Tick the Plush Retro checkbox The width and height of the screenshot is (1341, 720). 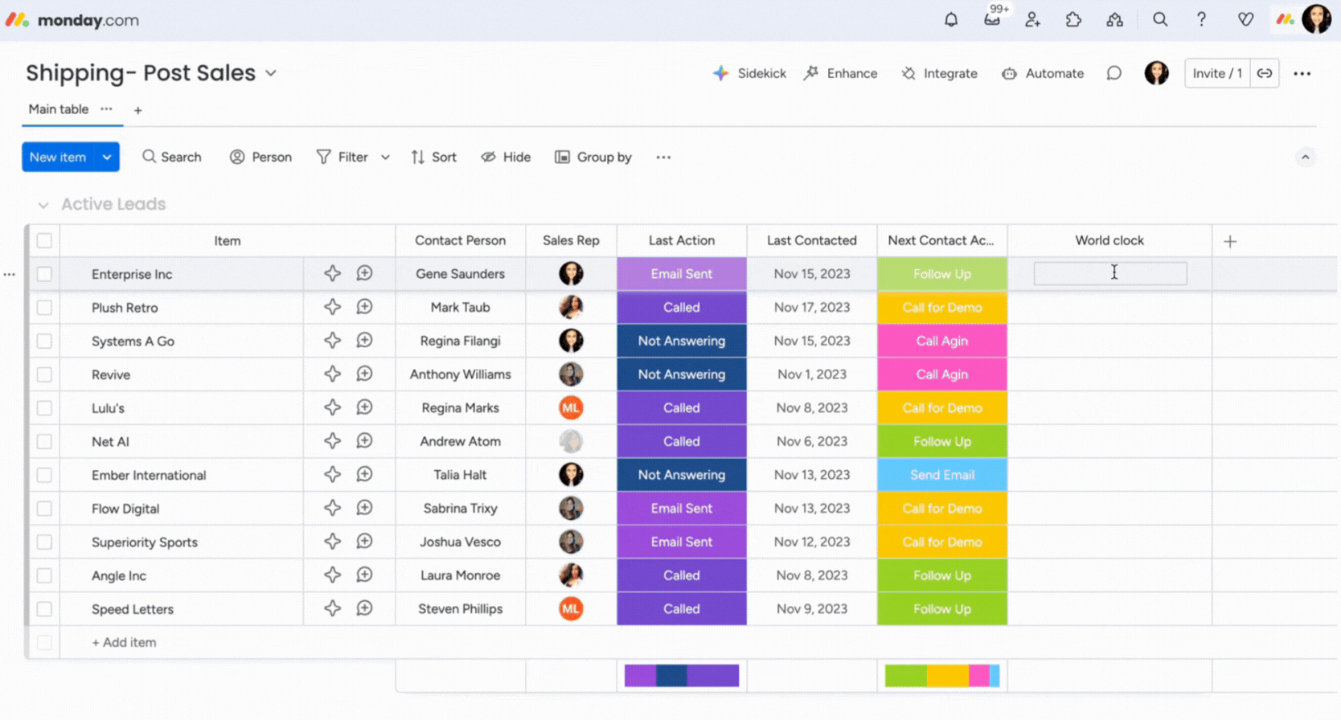click(x=44, y=307)
